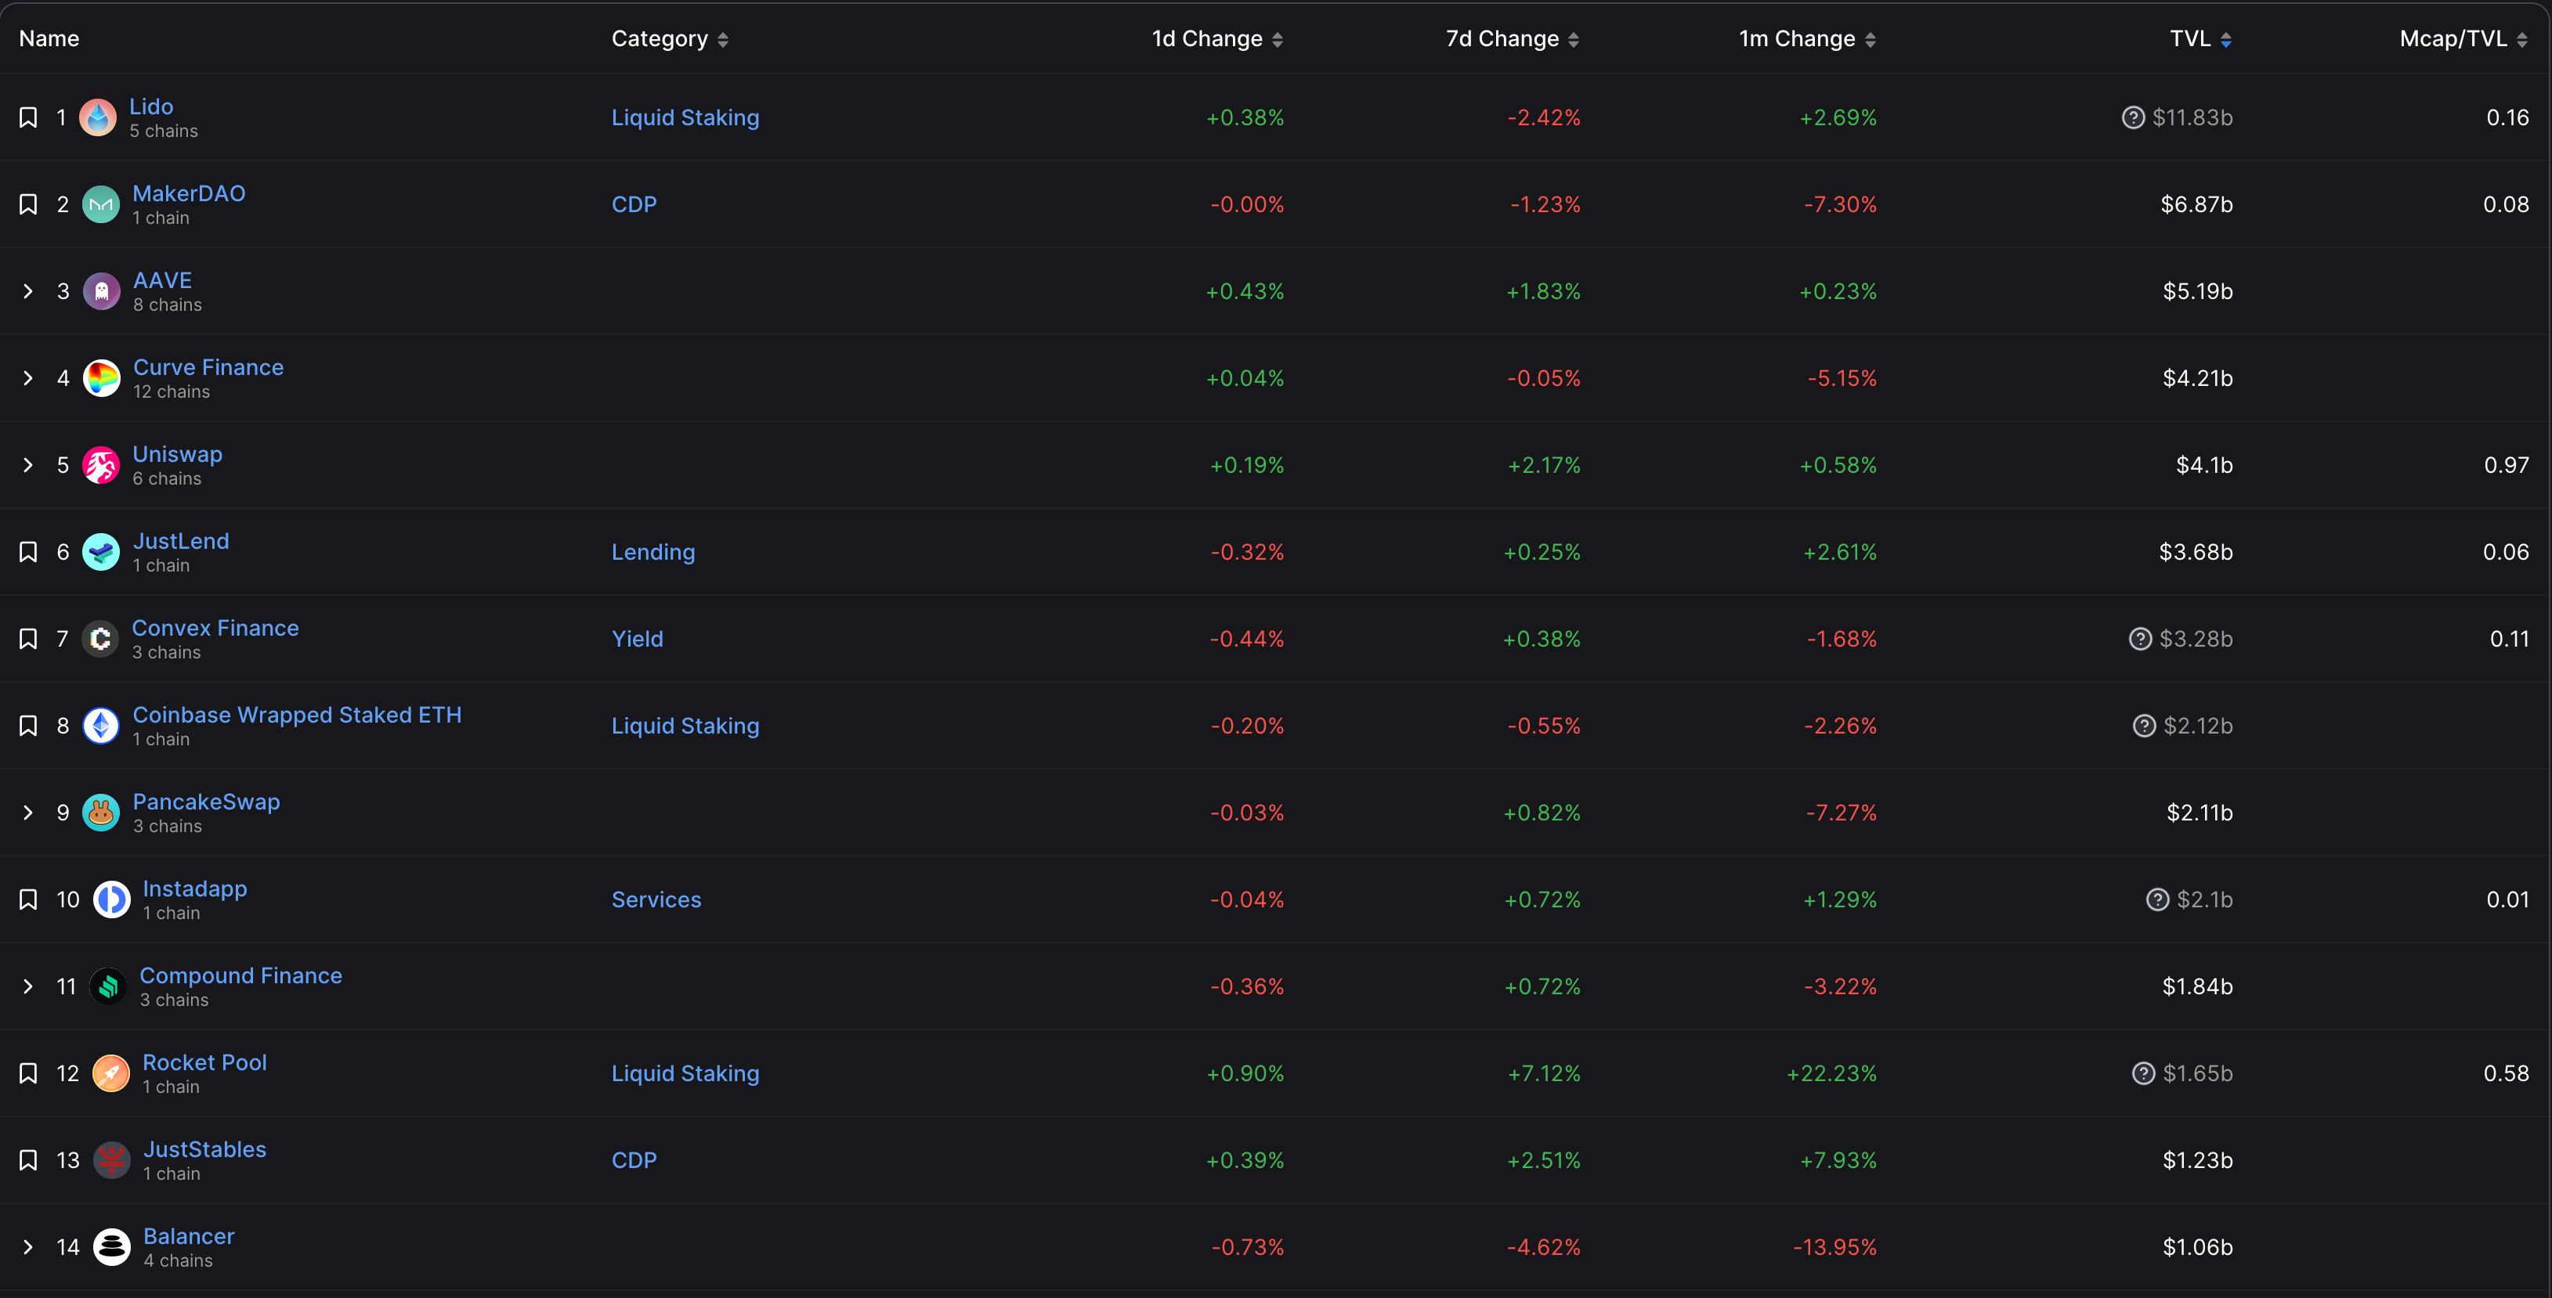The image size is (2552, 1298).
Task: Click the Curve Finance rainbow logo
Action: [x=101, y=378]
